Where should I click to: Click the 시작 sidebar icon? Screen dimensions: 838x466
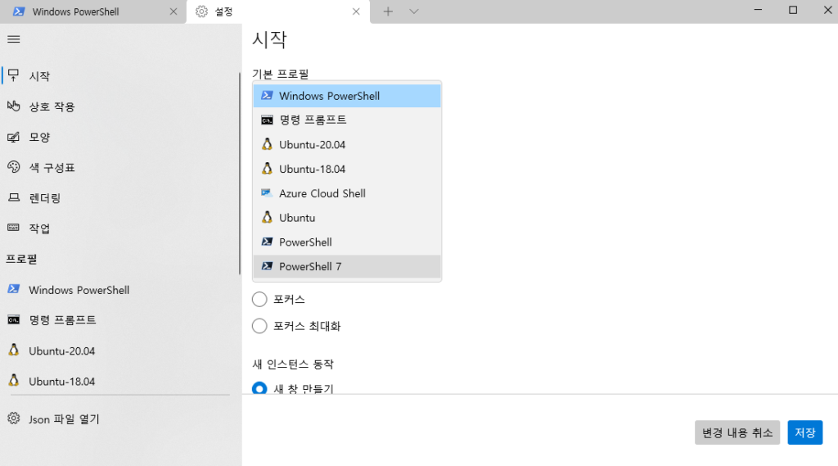[14, 75]
